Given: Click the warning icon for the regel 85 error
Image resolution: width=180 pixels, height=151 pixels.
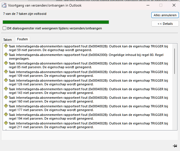Looking at the screenshot, I should pyautogui.click(x=6, y=63).
